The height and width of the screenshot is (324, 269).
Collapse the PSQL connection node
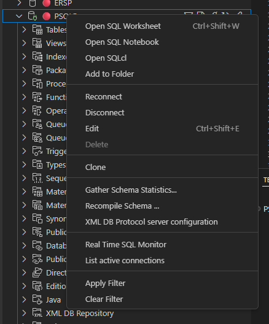tap(19, 16)
